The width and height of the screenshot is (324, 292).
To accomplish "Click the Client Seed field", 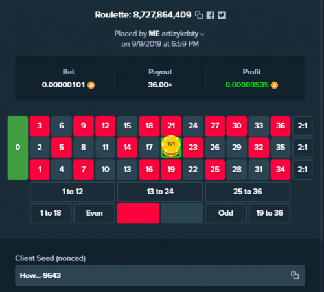I will (x=160, y=276).
